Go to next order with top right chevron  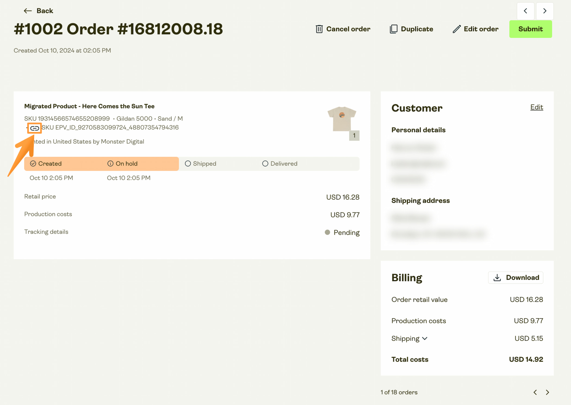coord(545,11)
